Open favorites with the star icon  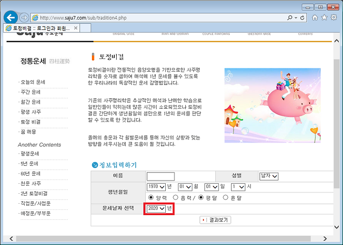tap(324, 18)
